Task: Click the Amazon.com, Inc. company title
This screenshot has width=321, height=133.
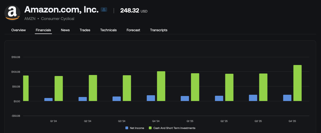Action: [61, 10]
